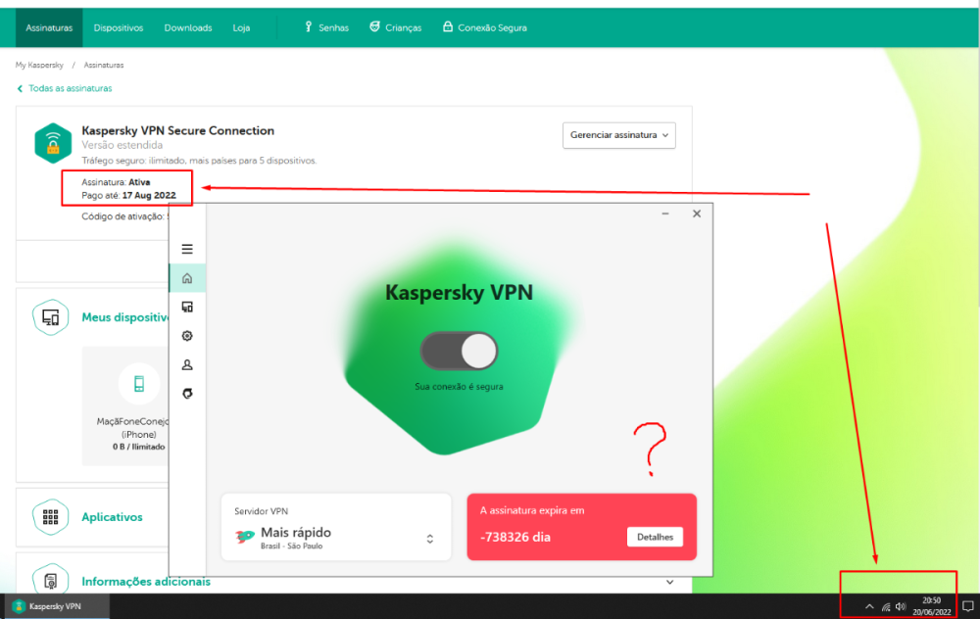Open the Devices icon in VPN sidebar
This screenshot has height=619, width=980.
pyautogui.click(x=186, y=307)
